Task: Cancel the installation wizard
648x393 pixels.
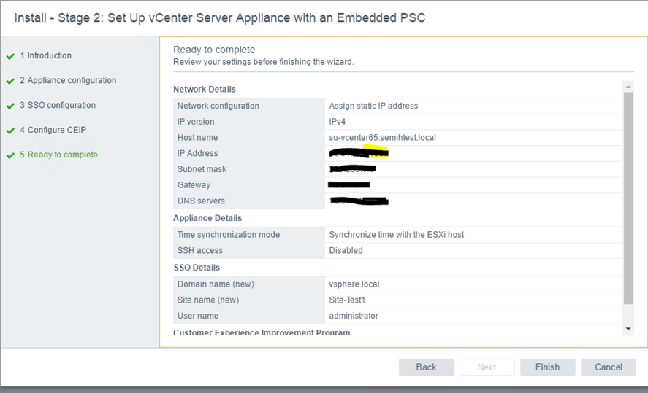Action: pos(608,367)
